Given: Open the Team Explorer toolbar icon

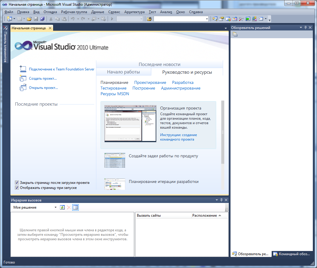Looking at the screenshot, I should point(228,19).
